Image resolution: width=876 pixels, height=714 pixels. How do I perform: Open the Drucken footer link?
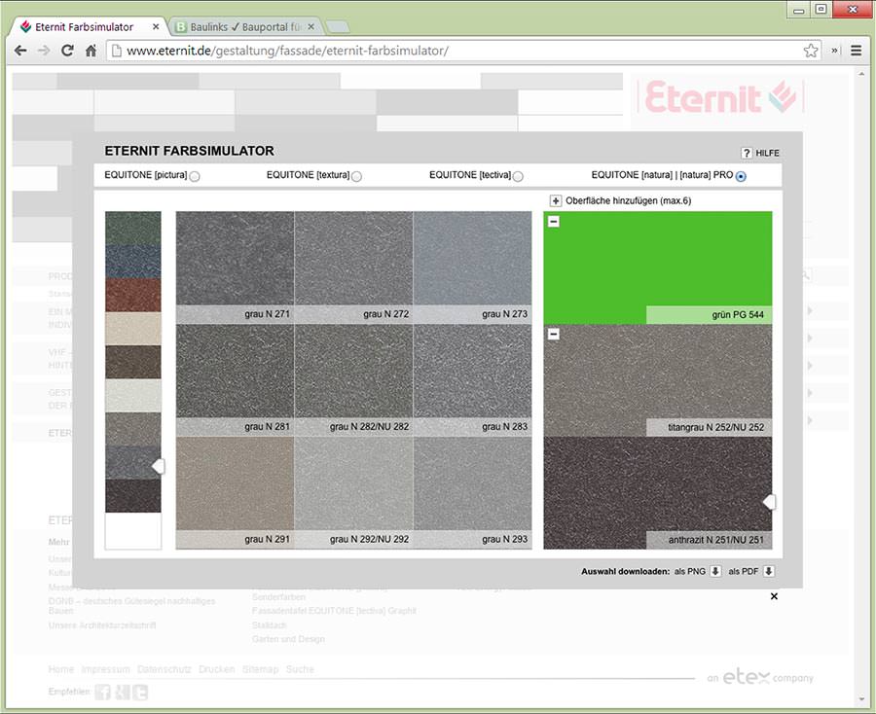pyautogui.click(x=217, y=669)
